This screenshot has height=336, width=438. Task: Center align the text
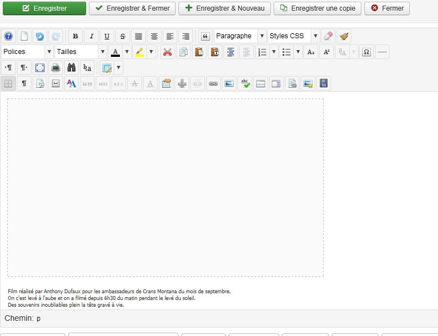tap(154, 37)
